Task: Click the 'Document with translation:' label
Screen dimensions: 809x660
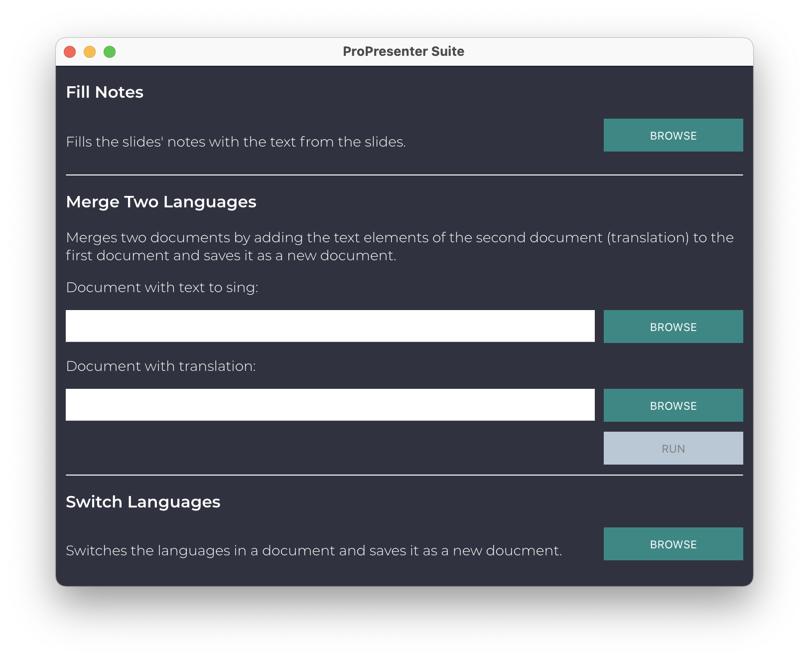Action: (x=160, y=366)
